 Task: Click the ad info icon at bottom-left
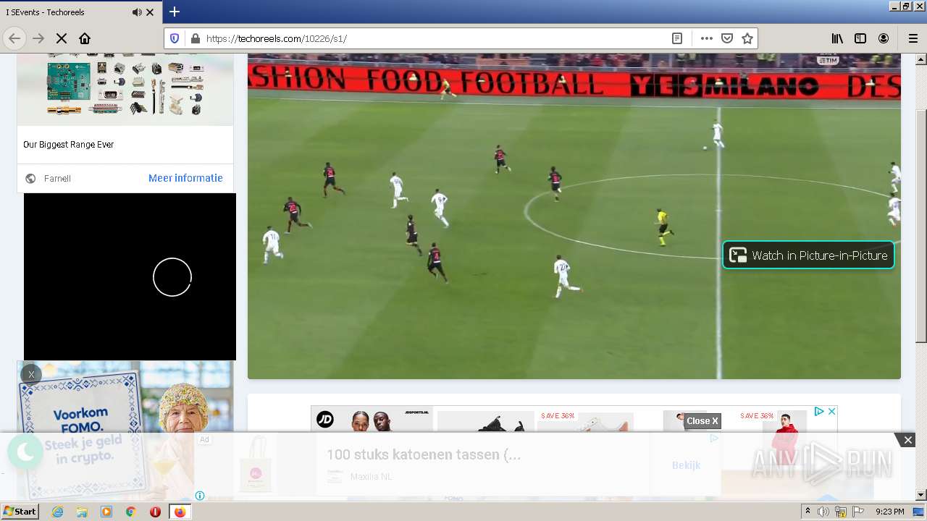[200, 496]
